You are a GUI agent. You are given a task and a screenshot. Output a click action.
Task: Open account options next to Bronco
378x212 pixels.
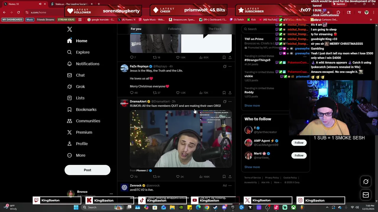point(111,194)
